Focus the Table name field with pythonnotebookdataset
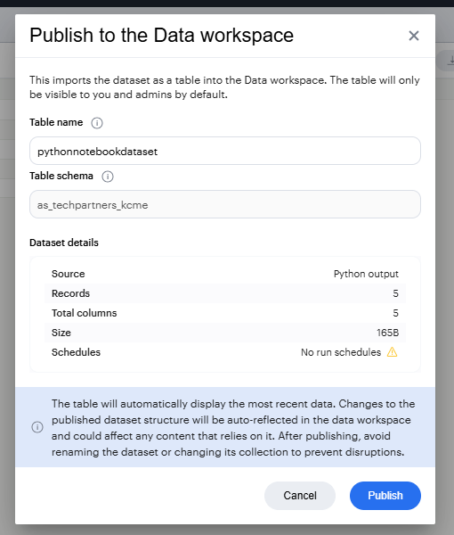 [225, 151]
